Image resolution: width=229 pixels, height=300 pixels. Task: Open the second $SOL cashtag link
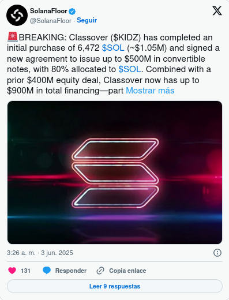click(130, 69)
